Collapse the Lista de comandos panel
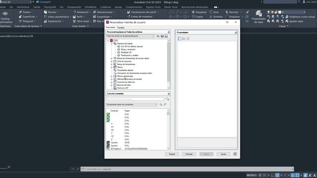This screenshot has width=317, height=178. coord(168,94)
